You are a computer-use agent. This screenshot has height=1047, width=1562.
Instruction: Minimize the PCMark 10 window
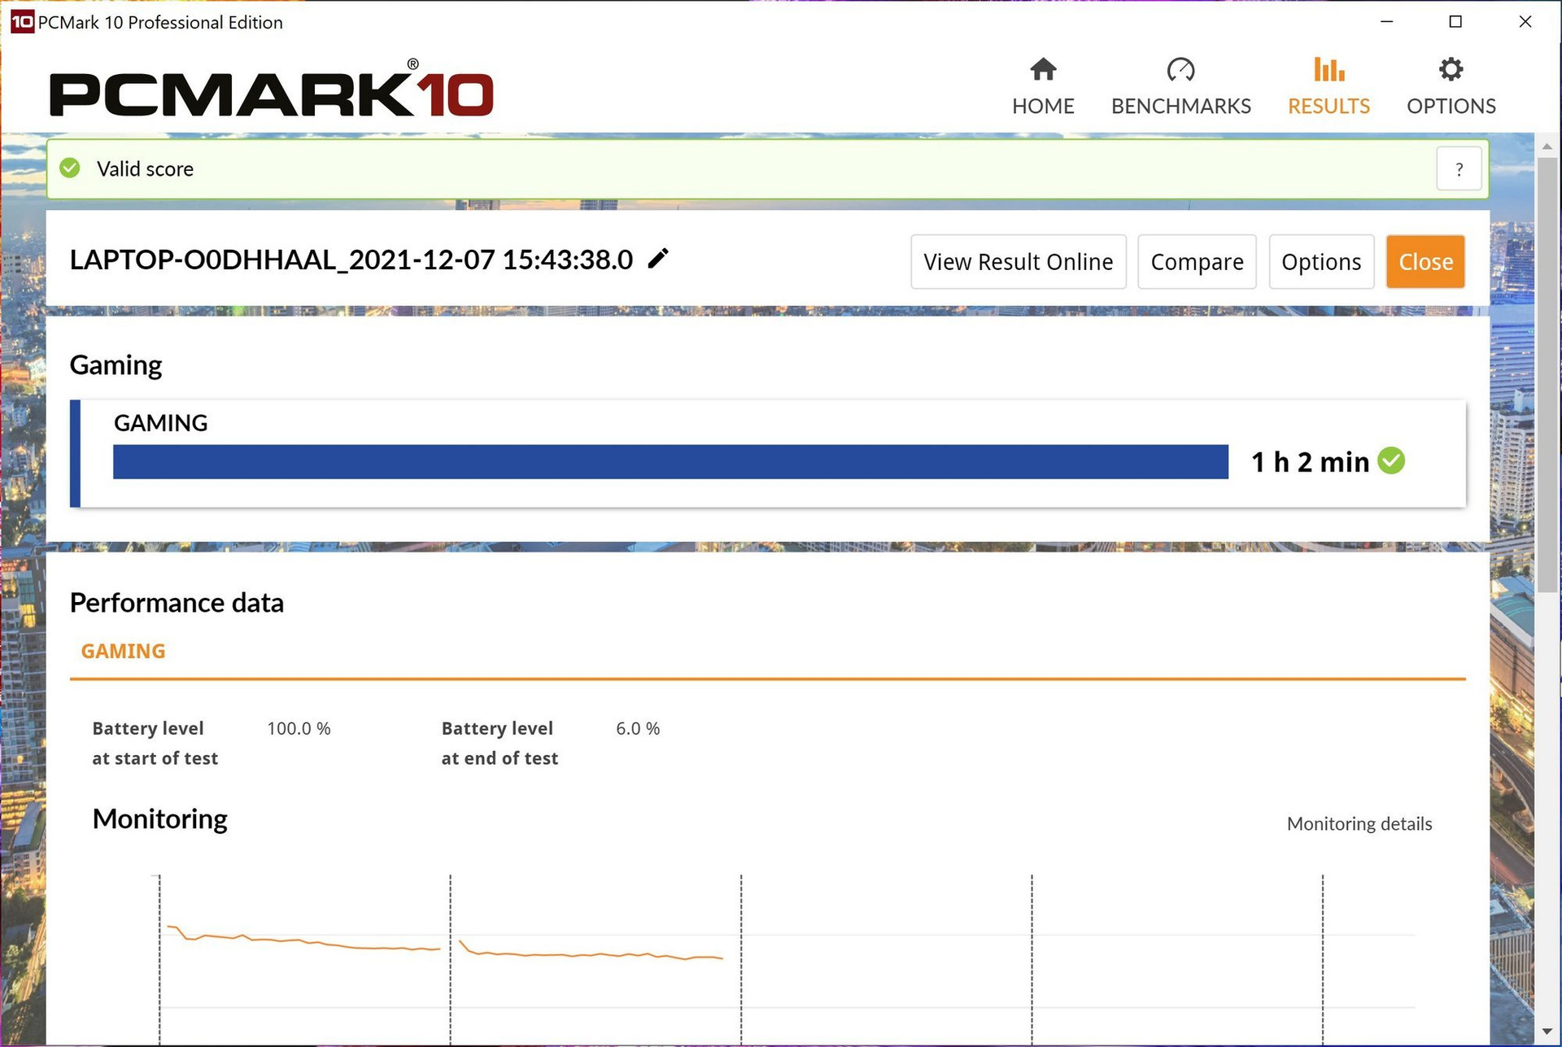point(1387,22)
